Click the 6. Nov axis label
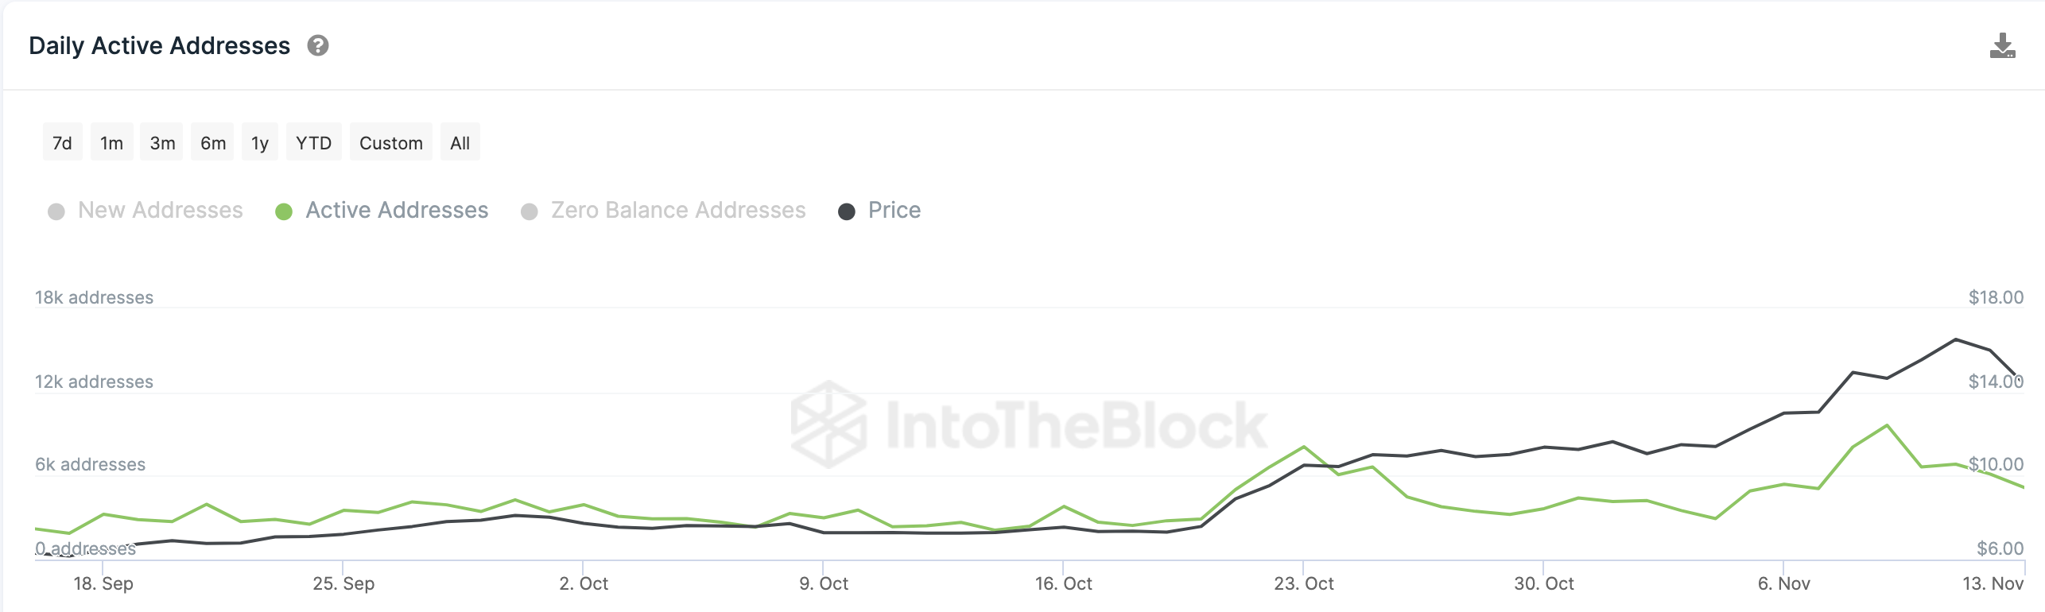The image size is (2045, 612). 1783,584
